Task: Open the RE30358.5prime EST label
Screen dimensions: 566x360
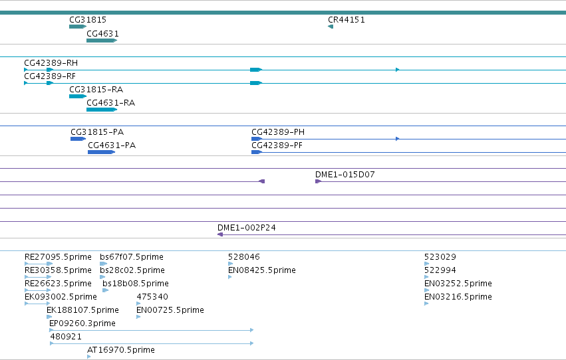Action: pos(58,270)
